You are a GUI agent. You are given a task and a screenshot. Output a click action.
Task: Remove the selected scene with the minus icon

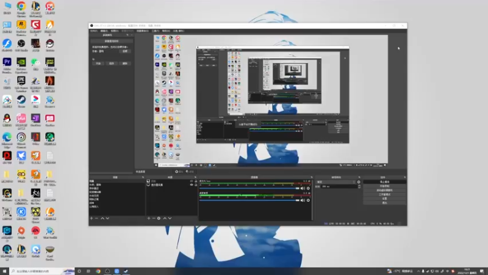point(96,218)
